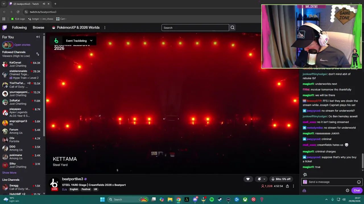Open the botger — imr_chowx bookmark
The width and height of the screenshot is (364, 204).
41,19
